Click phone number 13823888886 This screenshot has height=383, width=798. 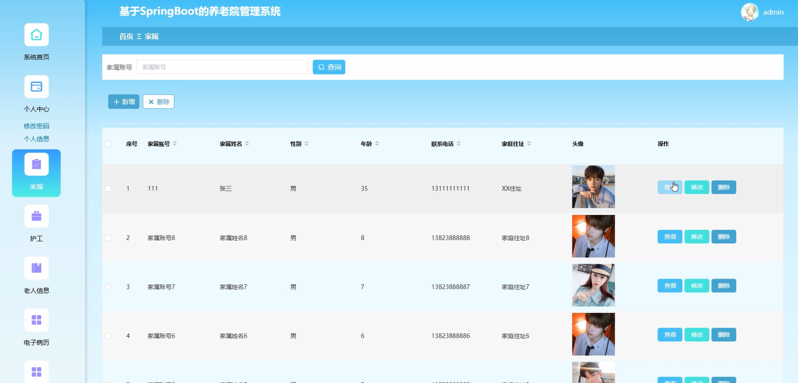click(450, 336)
